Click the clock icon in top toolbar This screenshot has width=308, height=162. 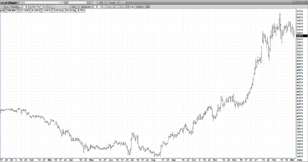[92, 3]
